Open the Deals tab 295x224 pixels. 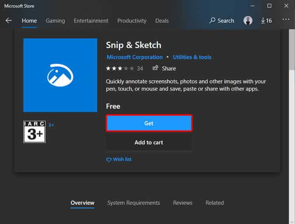tap(162, 20)
